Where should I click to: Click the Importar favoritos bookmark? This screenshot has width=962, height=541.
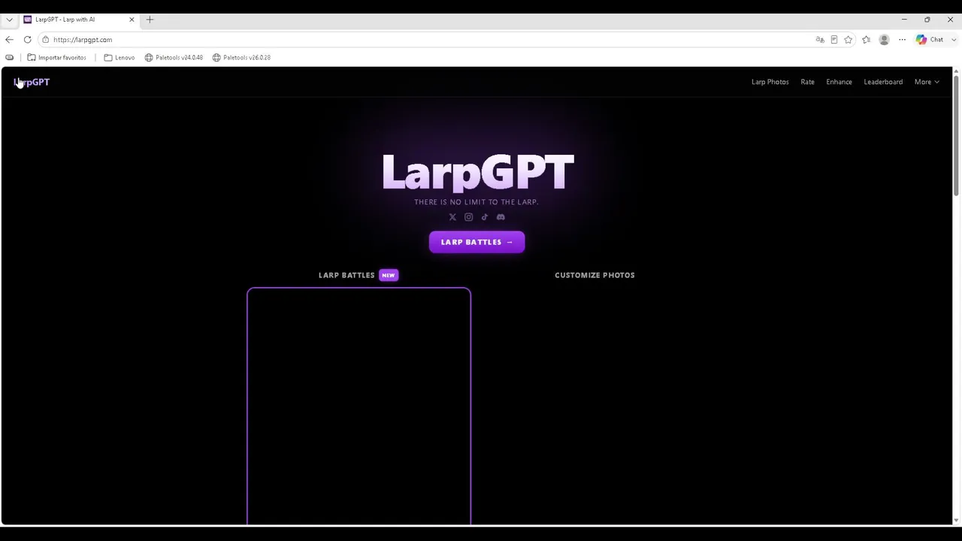56,57
